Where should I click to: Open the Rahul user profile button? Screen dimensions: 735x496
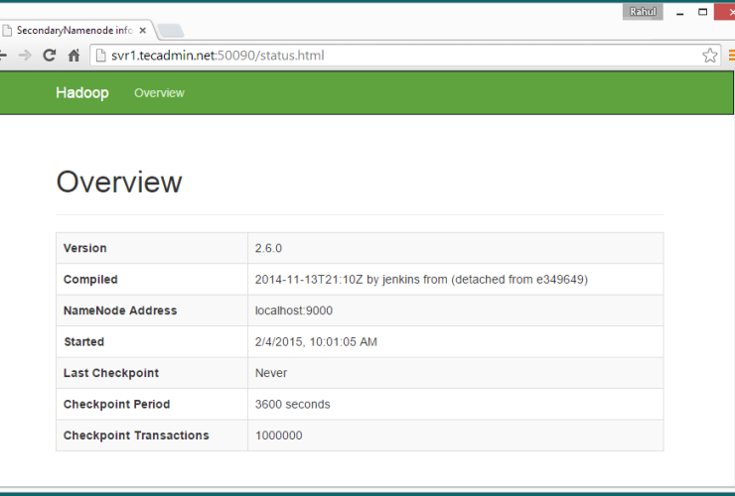coord(643,12)
